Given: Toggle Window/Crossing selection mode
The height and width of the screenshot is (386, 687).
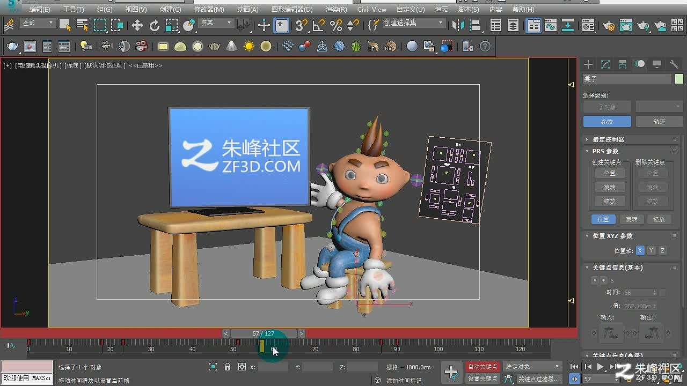Looking at the screenshot, I should click(x=117, y=25).
